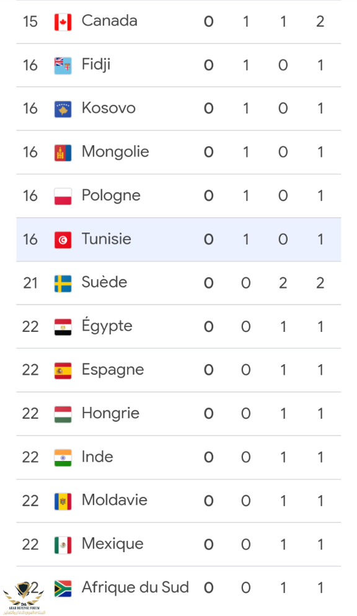The image size is (357, 616).
Task: Click the Égypte flag icon
Action: click(63, 327)
